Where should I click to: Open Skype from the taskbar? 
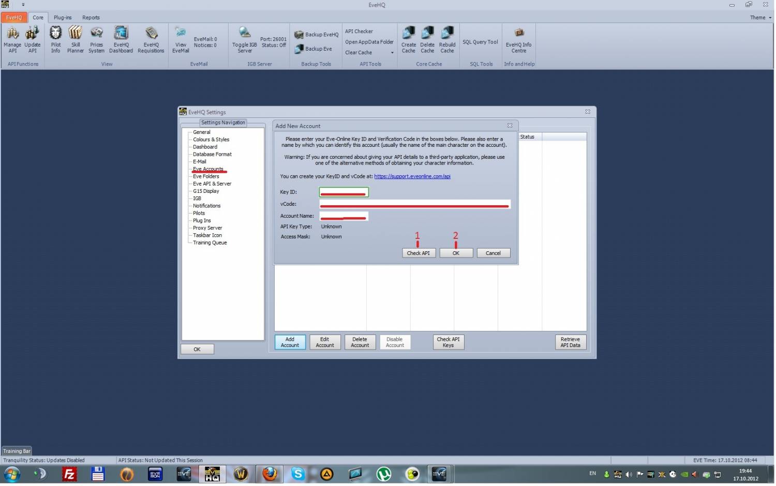click(x=298, y=474)
